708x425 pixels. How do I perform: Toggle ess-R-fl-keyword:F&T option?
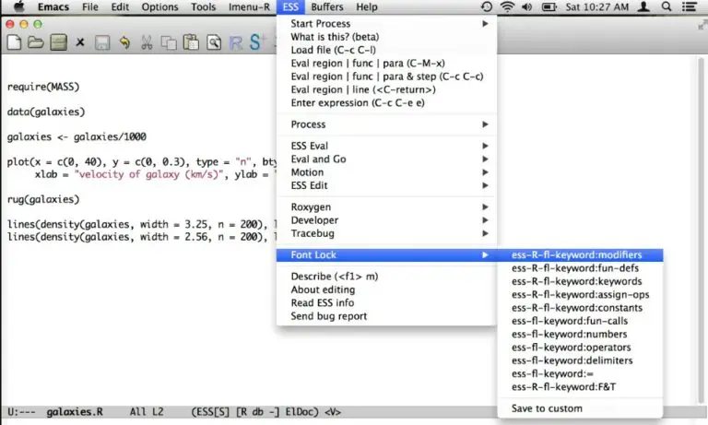click(x=580, y=387)
